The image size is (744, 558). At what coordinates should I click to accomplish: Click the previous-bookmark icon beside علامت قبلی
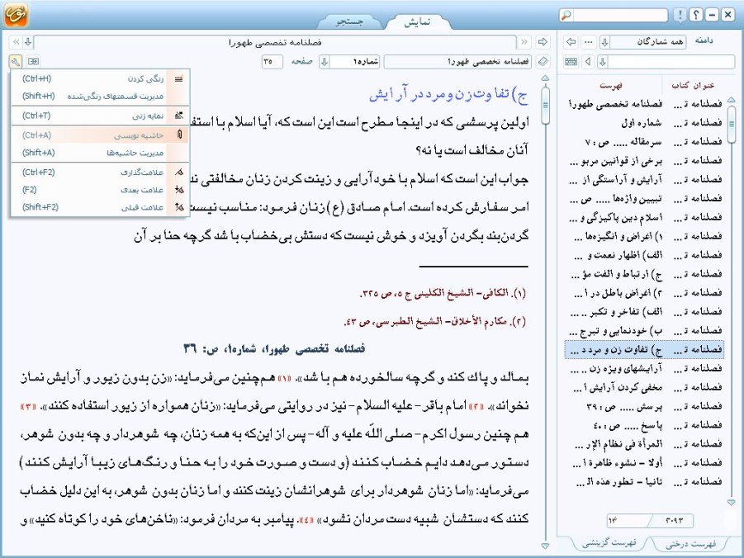179,207
